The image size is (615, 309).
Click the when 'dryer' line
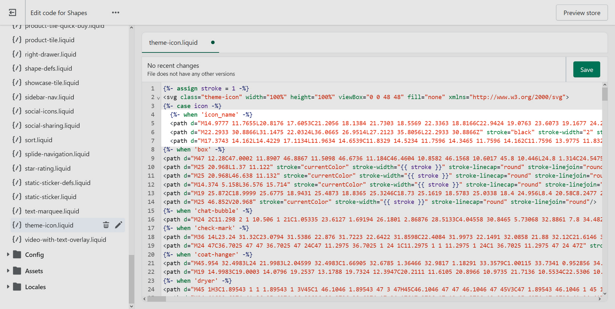197,281
